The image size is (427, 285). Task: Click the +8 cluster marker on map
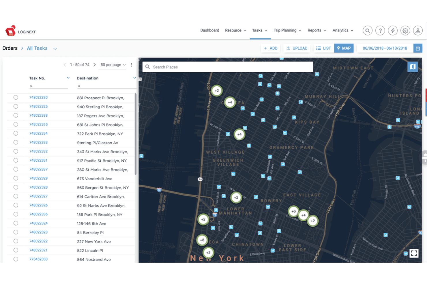point(202,240)
